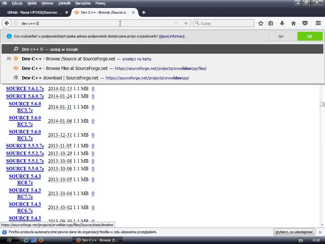
Task: Click the scrollbar down arrow
Action: pyautogui.click(x=322, y=225)
